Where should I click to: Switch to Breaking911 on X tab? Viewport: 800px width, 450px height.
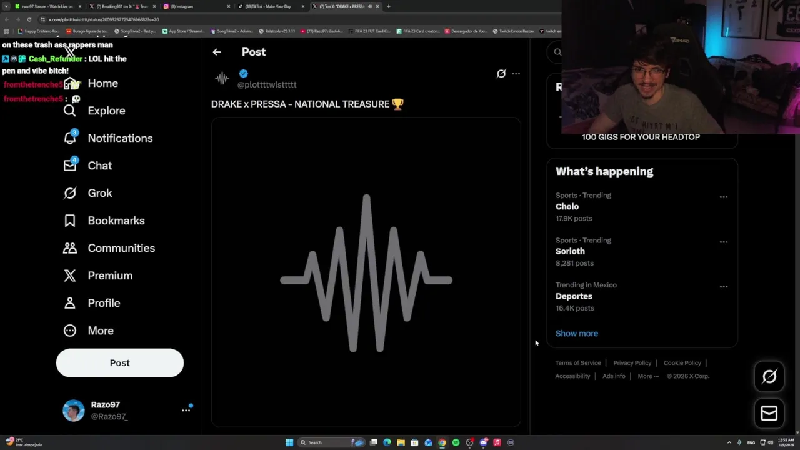click(x=122, y=6)
